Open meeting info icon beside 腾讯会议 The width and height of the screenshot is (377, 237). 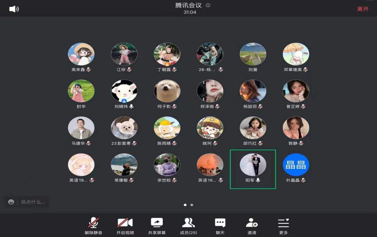[208, 6]
